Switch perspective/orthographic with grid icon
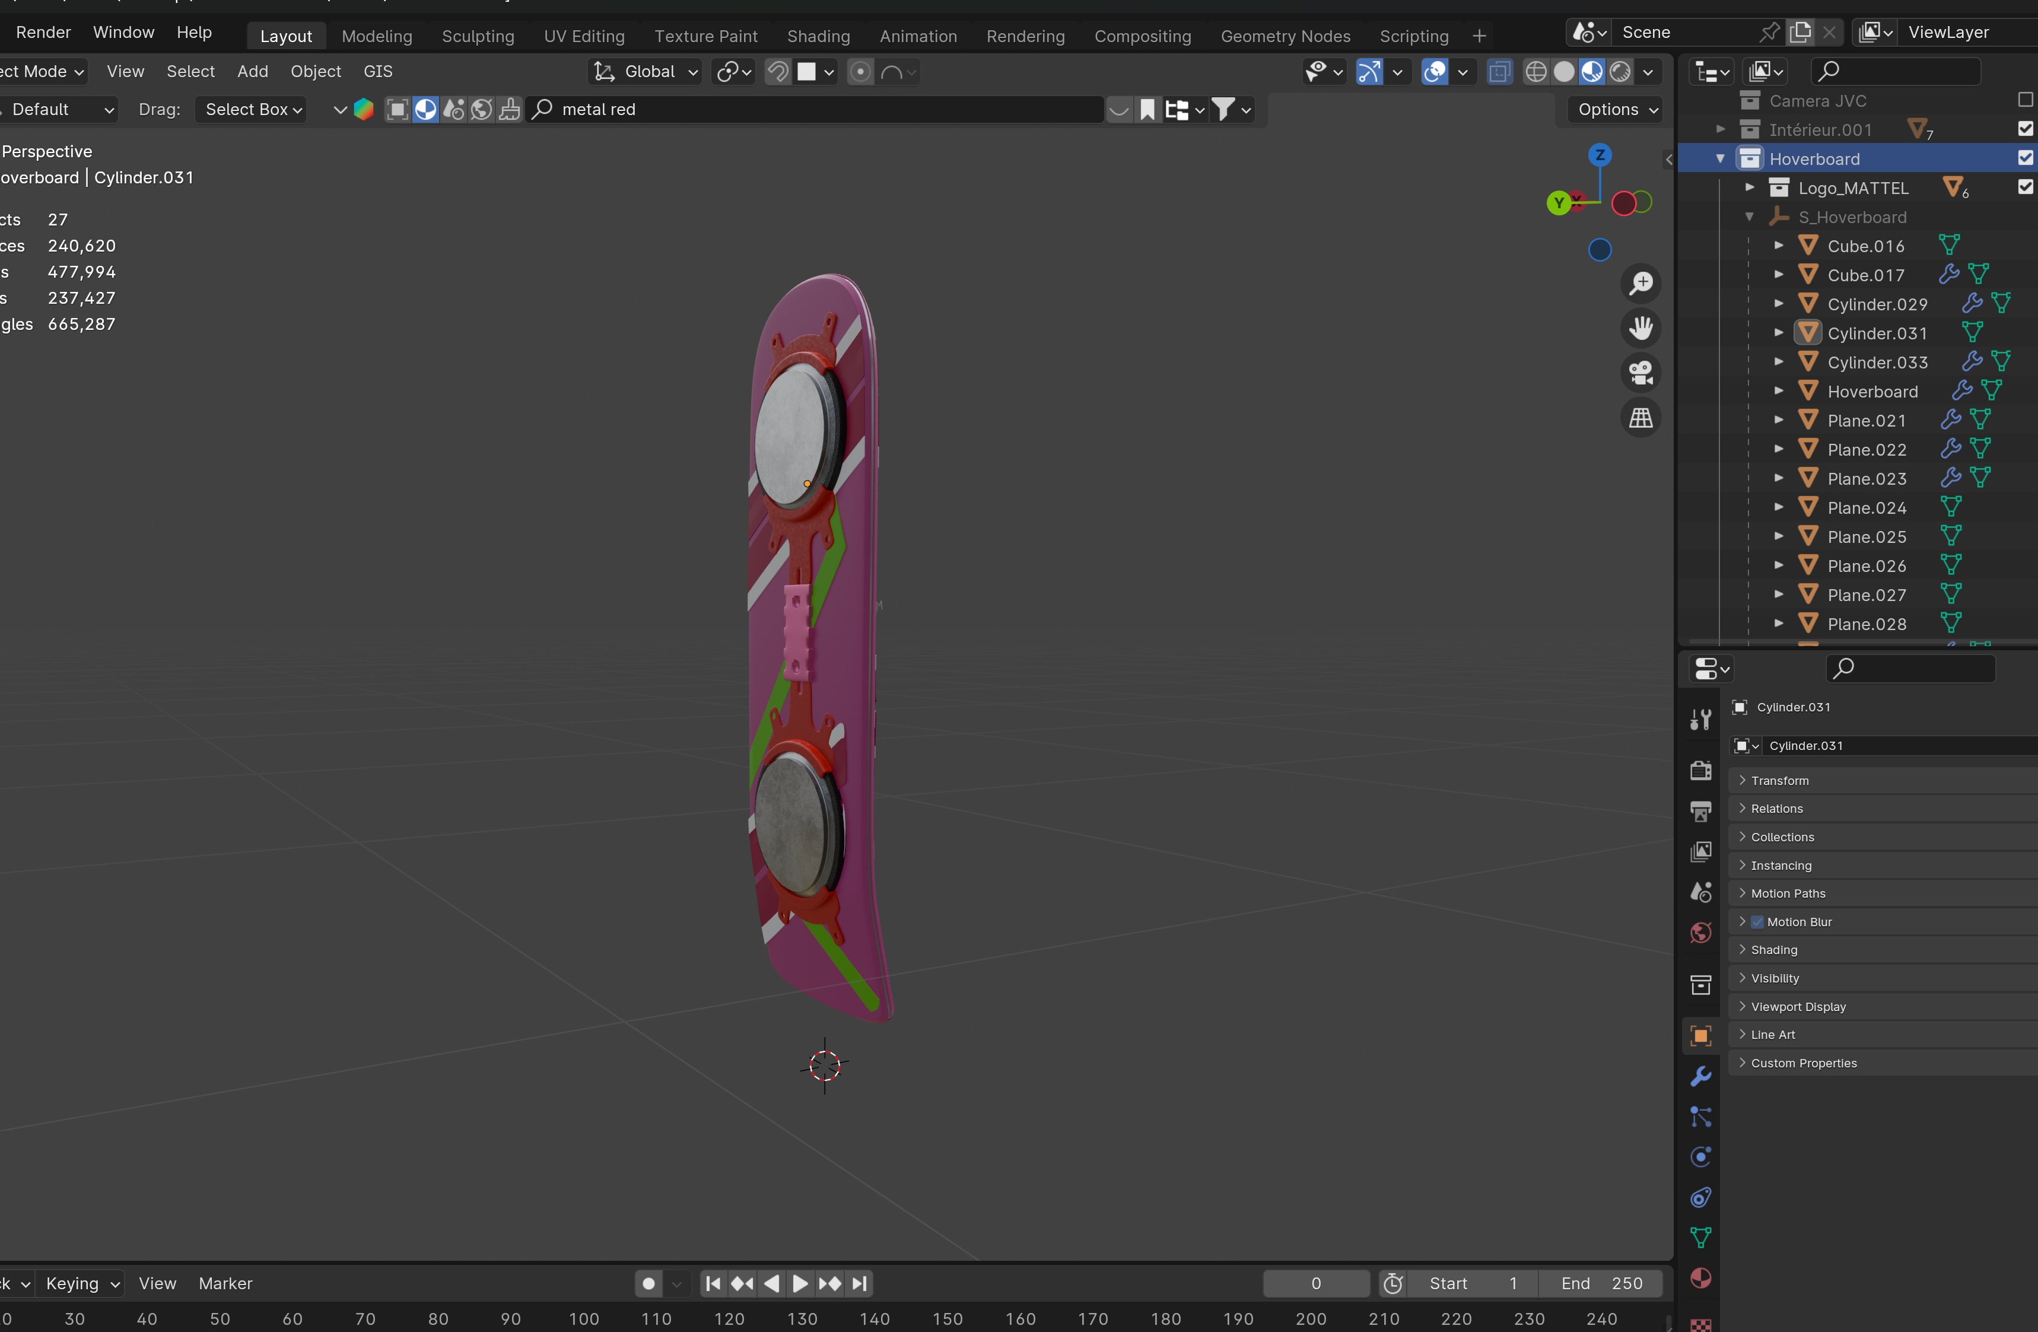This screenshot has height=1332, width=2038. pyautogui.click(x=1640, y=418)
